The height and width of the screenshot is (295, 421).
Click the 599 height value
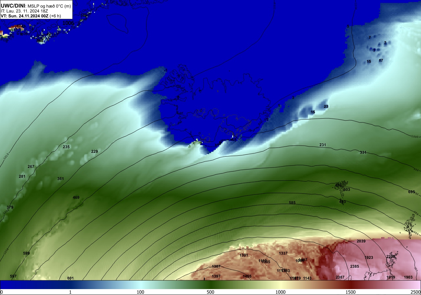pyautogui.click(x=26, y=253)
